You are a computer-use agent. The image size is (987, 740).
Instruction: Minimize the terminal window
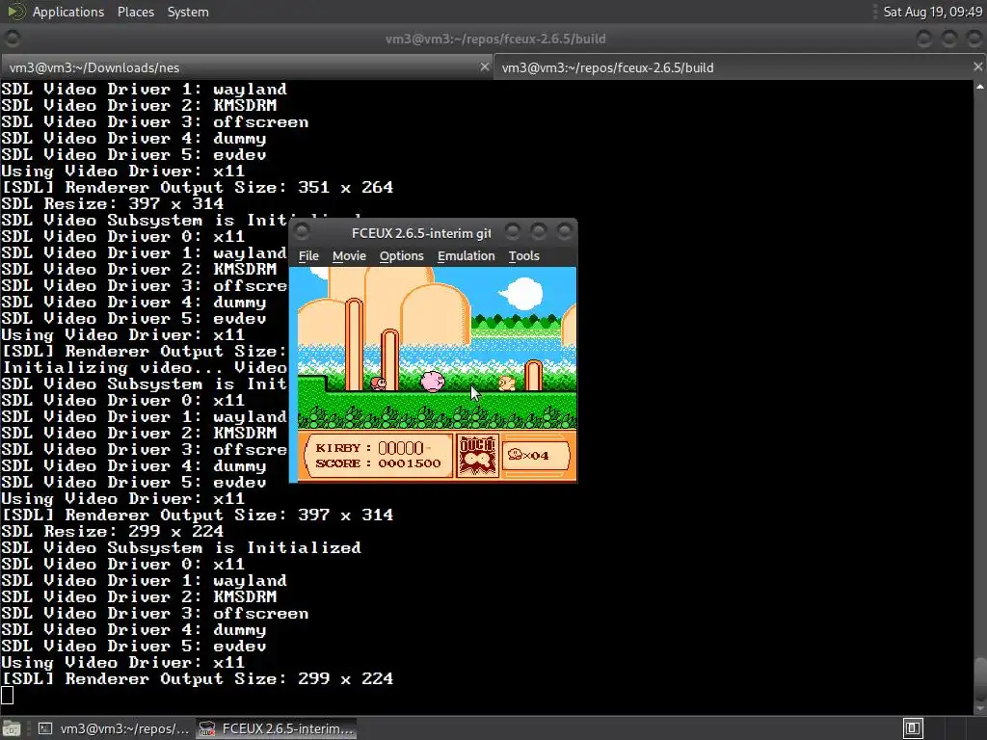923,39
